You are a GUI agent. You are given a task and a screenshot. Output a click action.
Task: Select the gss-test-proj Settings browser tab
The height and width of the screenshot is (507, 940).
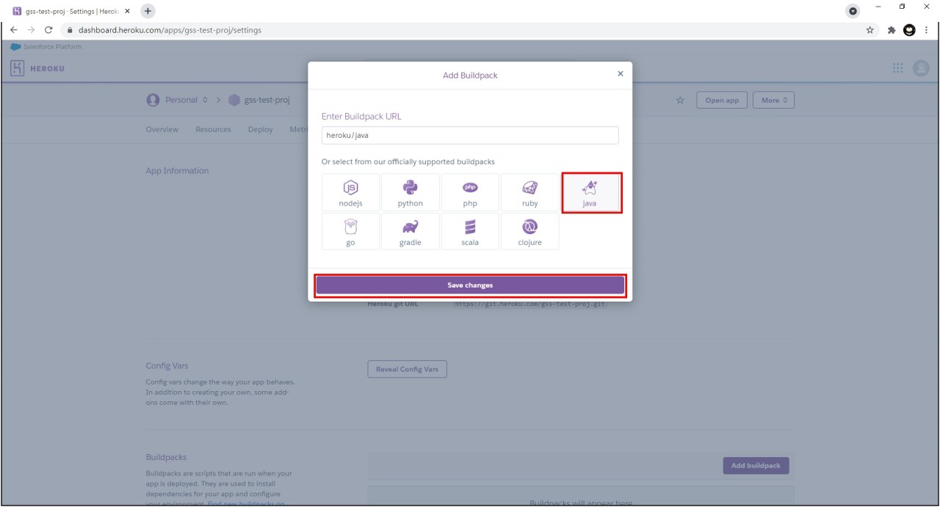pos(70,11)
